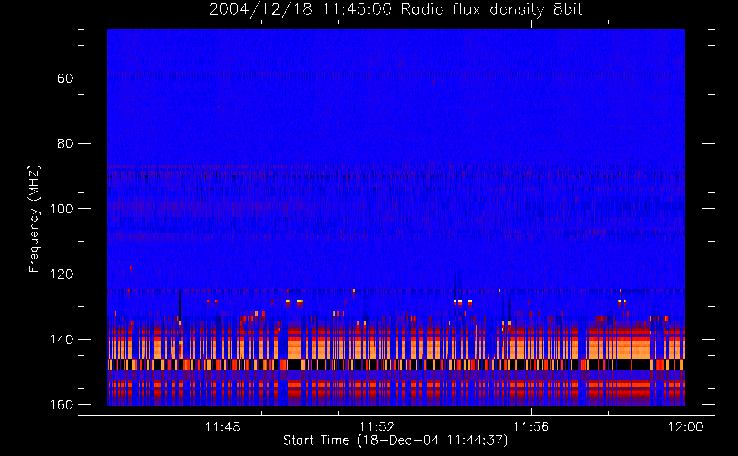Screen dimensions: 738x456
Task: Click the 11:48 time tick label
Action: coord(223,427)
